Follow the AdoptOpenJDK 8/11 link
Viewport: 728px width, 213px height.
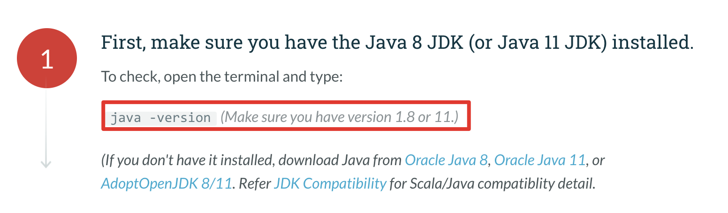click(x=167, y=183)
